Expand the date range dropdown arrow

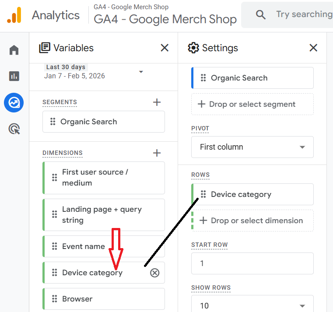(x=141, y=72)
